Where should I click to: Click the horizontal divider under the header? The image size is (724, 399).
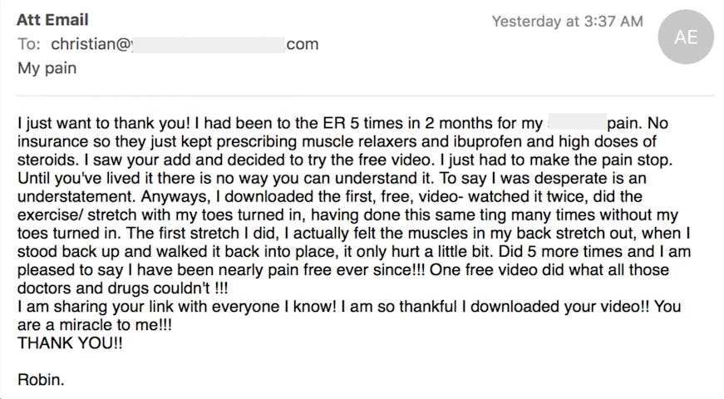pos(366,96)
